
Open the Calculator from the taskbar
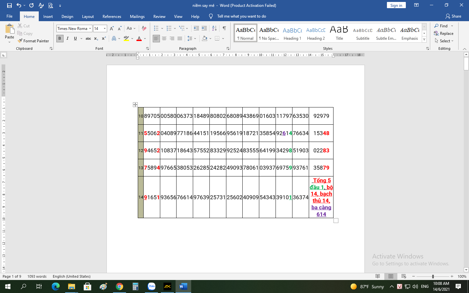coord(135,286)
